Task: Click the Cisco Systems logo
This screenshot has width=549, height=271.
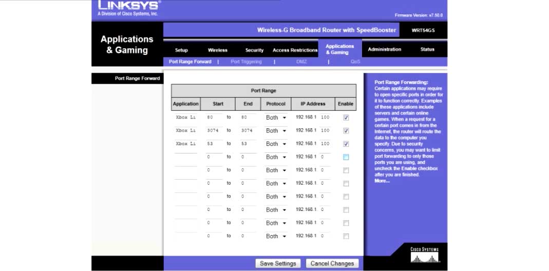Action: pos(424,256)
